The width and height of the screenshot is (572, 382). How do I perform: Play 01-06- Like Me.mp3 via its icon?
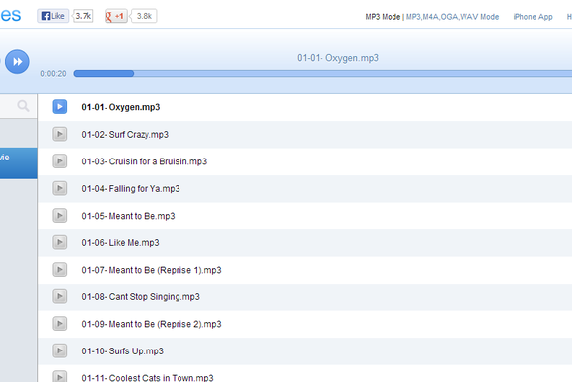coord(60,242)
